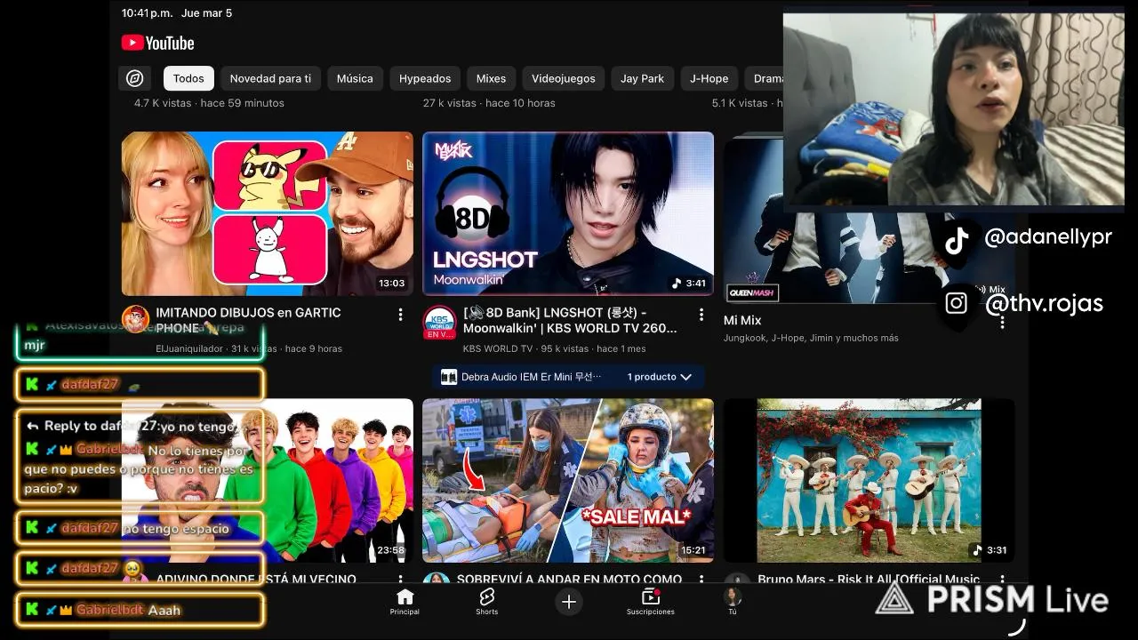Click the 3:31 duration badge

point(990,550)
